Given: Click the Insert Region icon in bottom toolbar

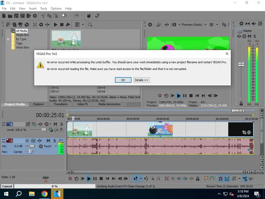Looking at the screenshot, I should tap(212, 179).
